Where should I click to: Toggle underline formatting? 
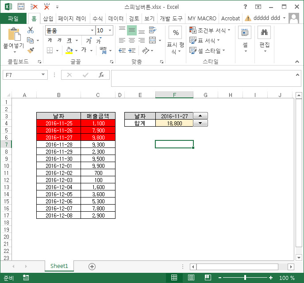point(69,40)
